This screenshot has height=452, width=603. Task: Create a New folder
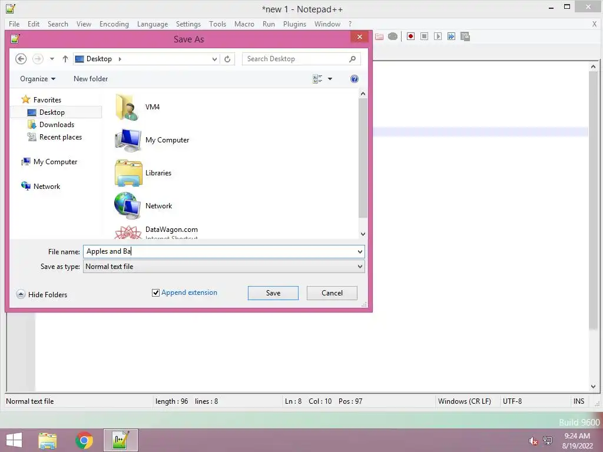pyautogui.click(x=91, y=79)
